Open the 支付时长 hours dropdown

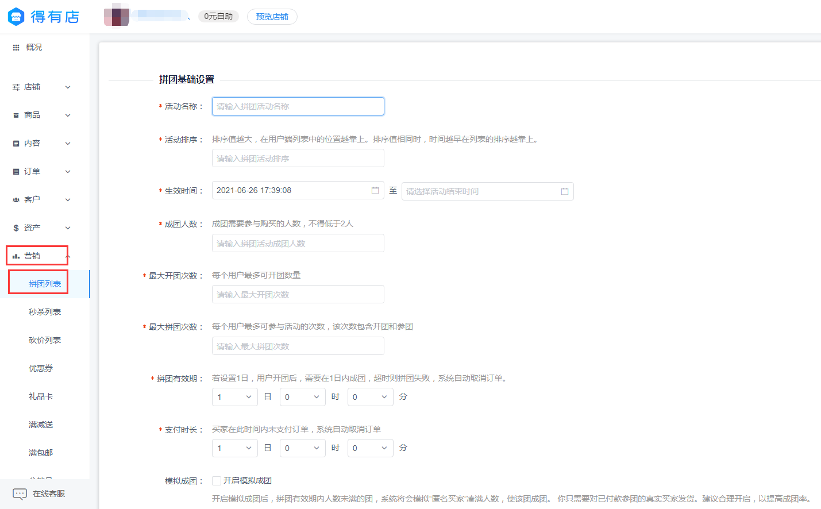302,448
